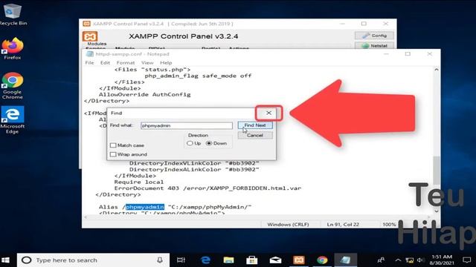Click the 'Require local' line
Screen dimensions: 476x267
click(x=139, y=182)
